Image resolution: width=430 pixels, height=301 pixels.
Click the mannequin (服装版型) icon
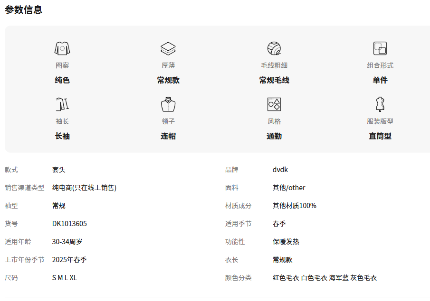(380, 104)
